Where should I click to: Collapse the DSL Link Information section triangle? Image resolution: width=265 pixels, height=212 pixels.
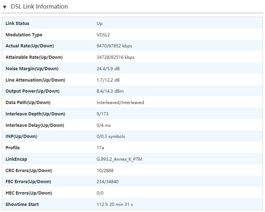[x=5, y=7]
